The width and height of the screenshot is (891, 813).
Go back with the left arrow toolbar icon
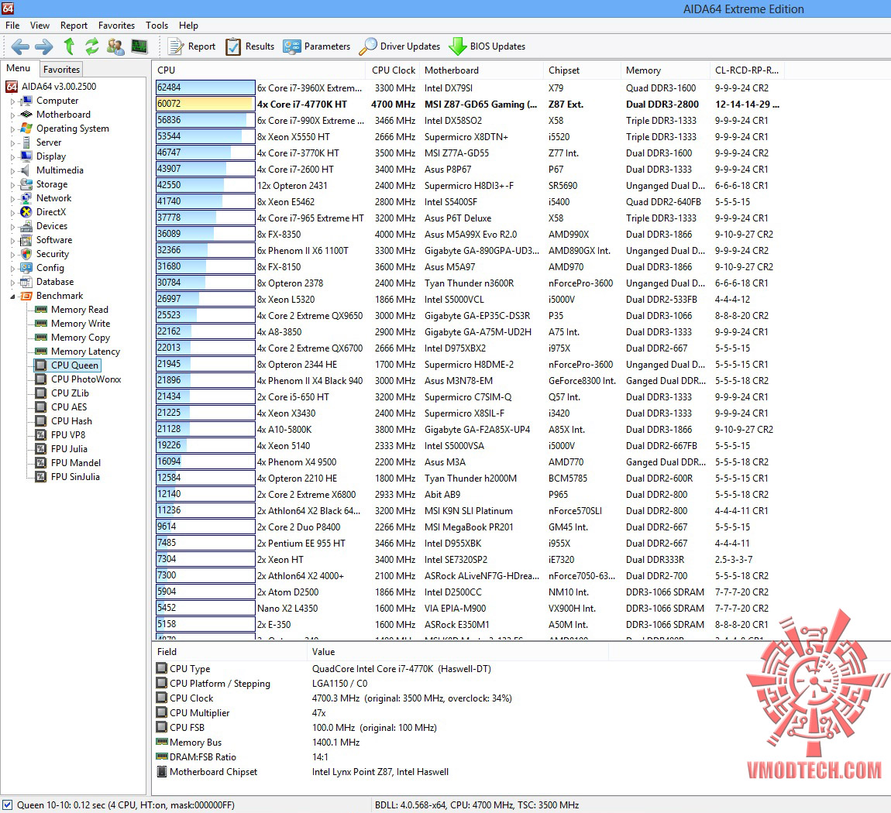point(20,46)
